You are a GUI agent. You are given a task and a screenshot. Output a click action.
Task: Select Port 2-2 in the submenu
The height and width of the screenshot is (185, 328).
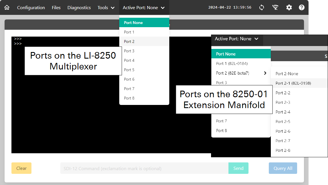[x=299, y=93]
